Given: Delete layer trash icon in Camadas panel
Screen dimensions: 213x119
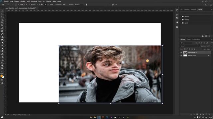Looking at the screenshot, I should click(209, 114).
